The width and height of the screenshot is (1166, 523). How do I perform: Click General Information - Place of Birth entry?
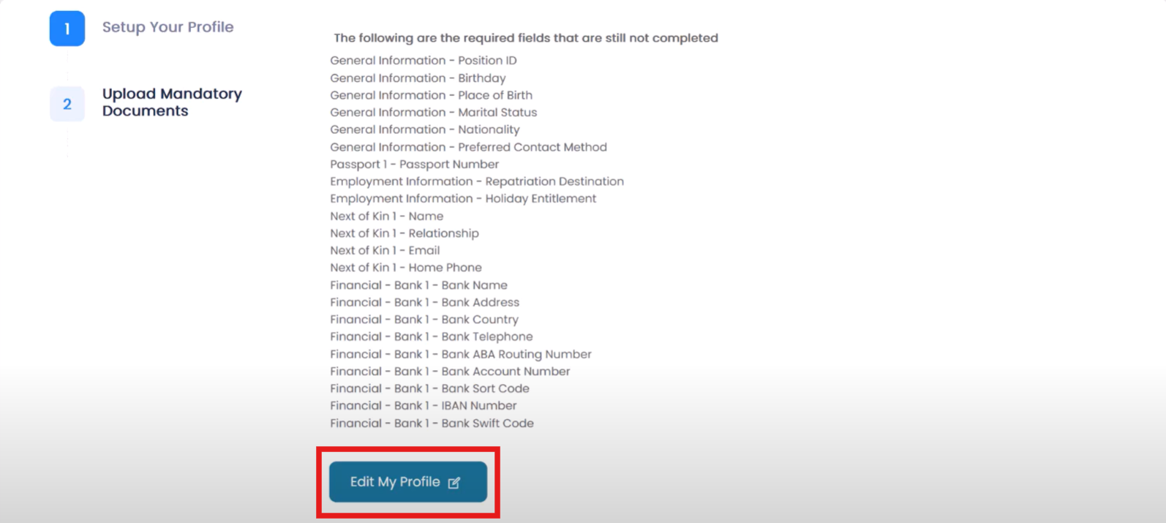pos(432,95)
